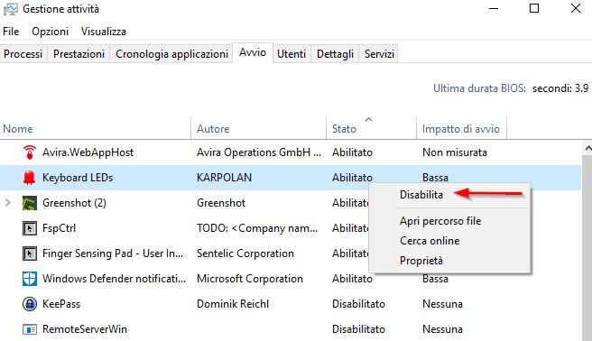
Task: Select the FspCtrl entry
Action: (x=59, y=228)
